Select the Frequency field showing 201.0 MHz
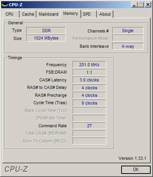This screenshot has height=177, width=153. (x=89, y=65)
